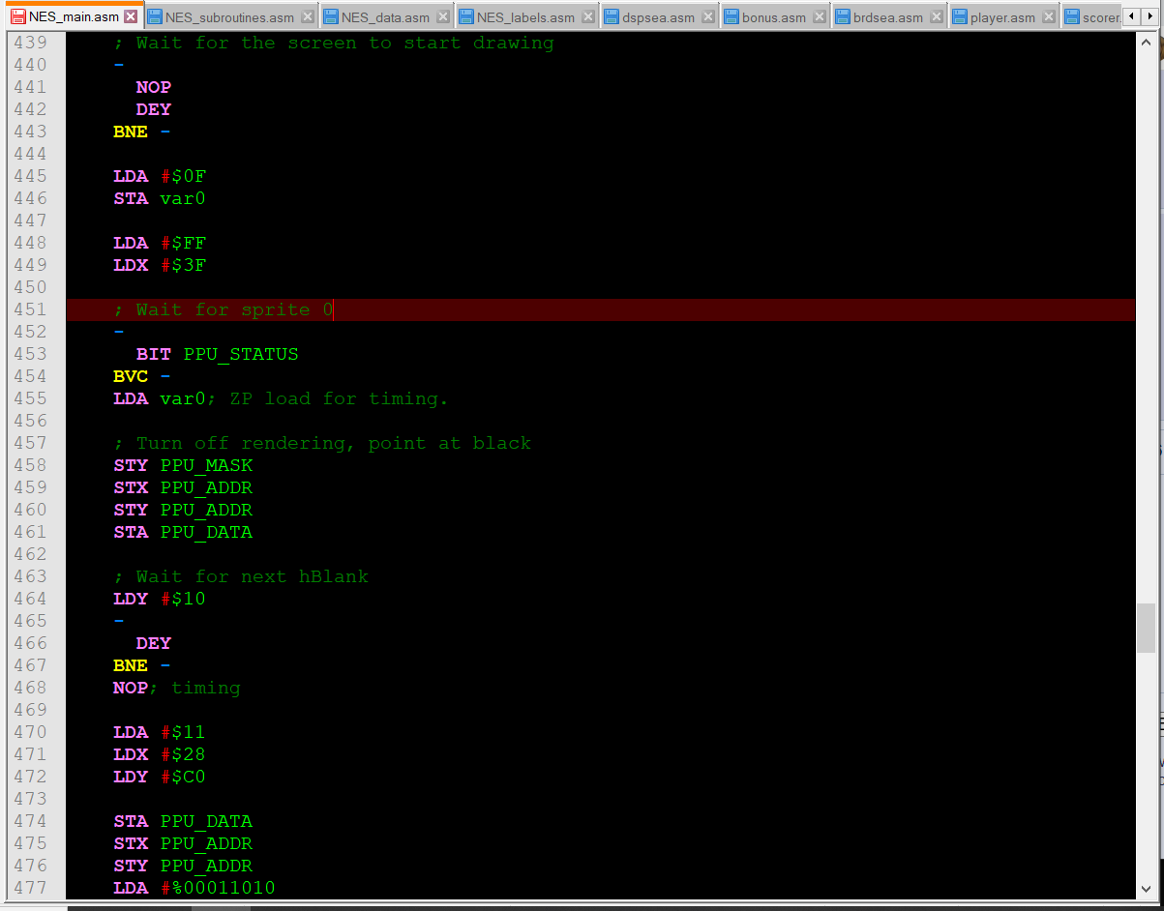Screen dimensions: 1164x911
Task: Click line number 456 in the margin
Action: coord(30,421)
